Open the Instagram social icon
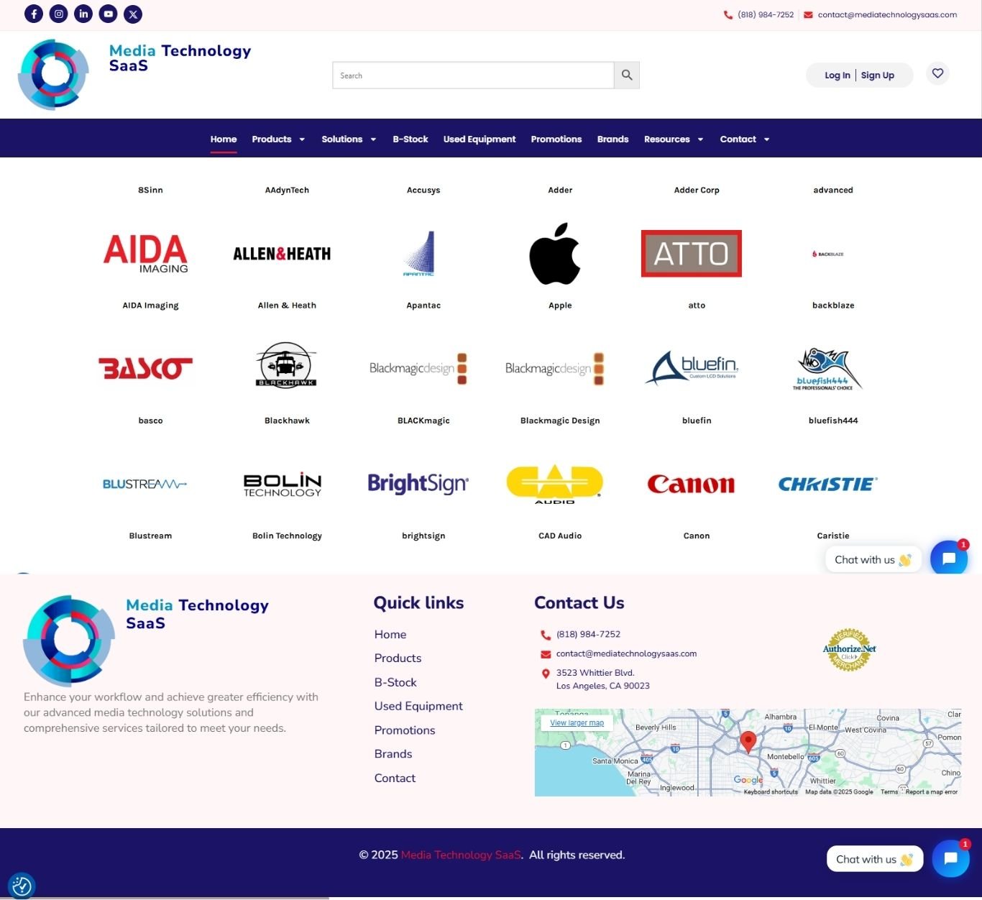The width and height of the screenshot is (982, 900). [59, 14]
